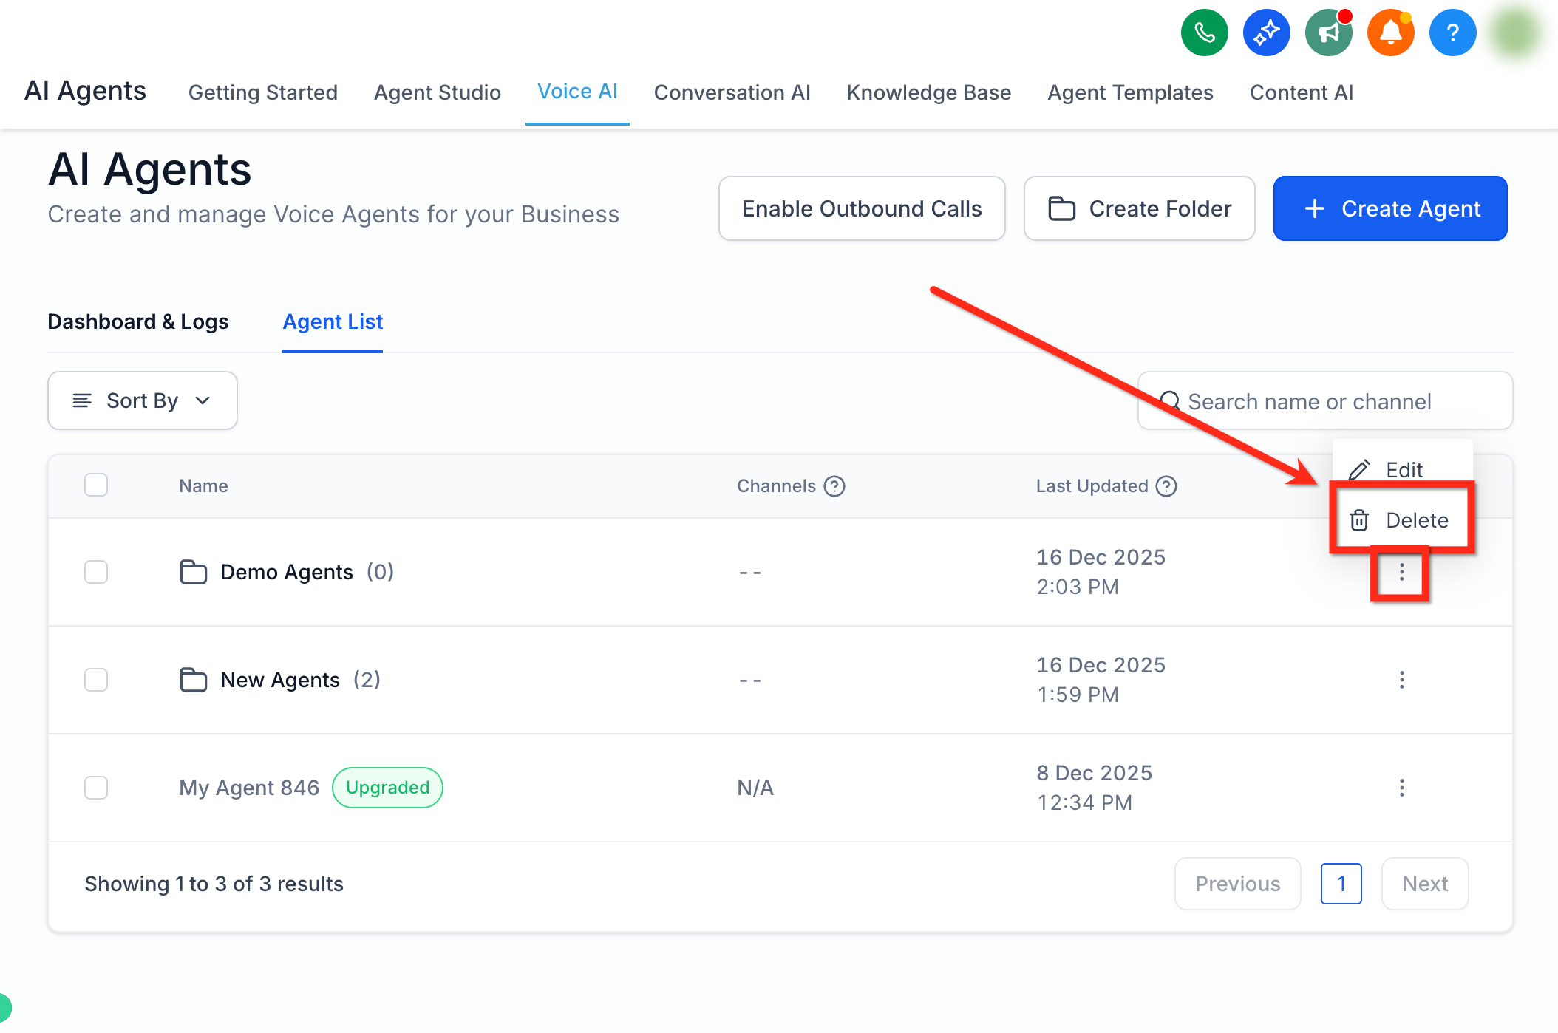Go to the Getting Started tab
Image resolution: width=1558 pixels, height=1033 pixels.
(263, 92)
